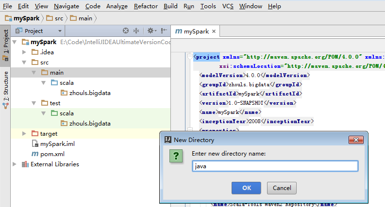This screenshot has height=207, width=385.
Task: Open the Run menu
Action: [188, 6]
